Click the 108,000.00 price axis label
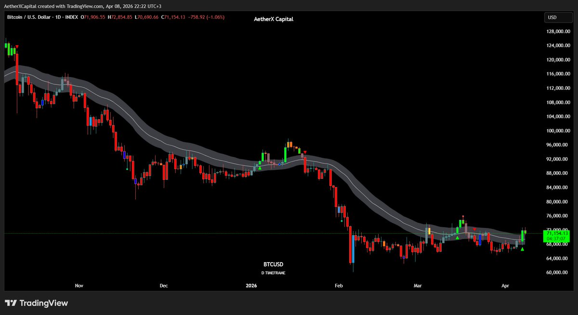Screen dimensions: 578x315 tap(559, 102)
